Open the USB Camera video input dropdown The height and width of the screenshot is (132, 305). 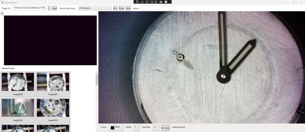pos(95,8)
